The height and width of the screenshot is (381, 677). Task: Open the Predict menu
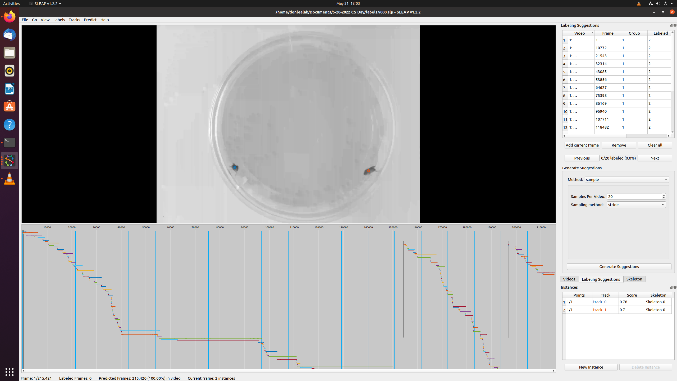pos(90,20)
